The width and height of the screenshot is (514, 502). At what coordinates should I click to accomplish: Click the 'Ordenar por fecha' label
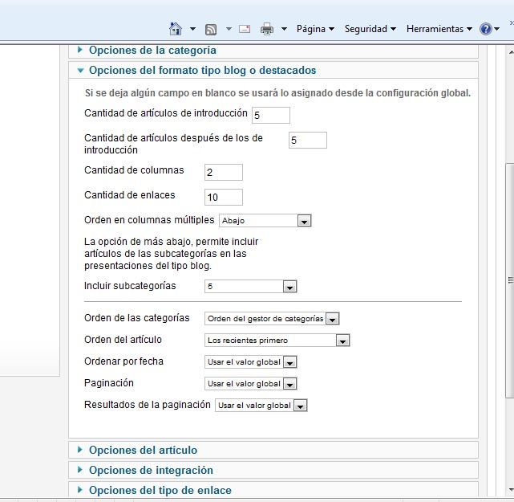(123, 361)
